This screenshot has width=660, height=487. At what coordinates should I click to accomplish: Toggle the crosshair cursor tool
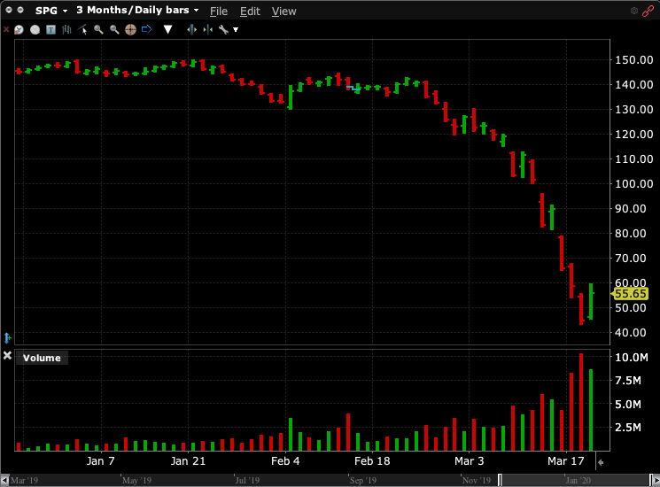click(x=130, y=29)
